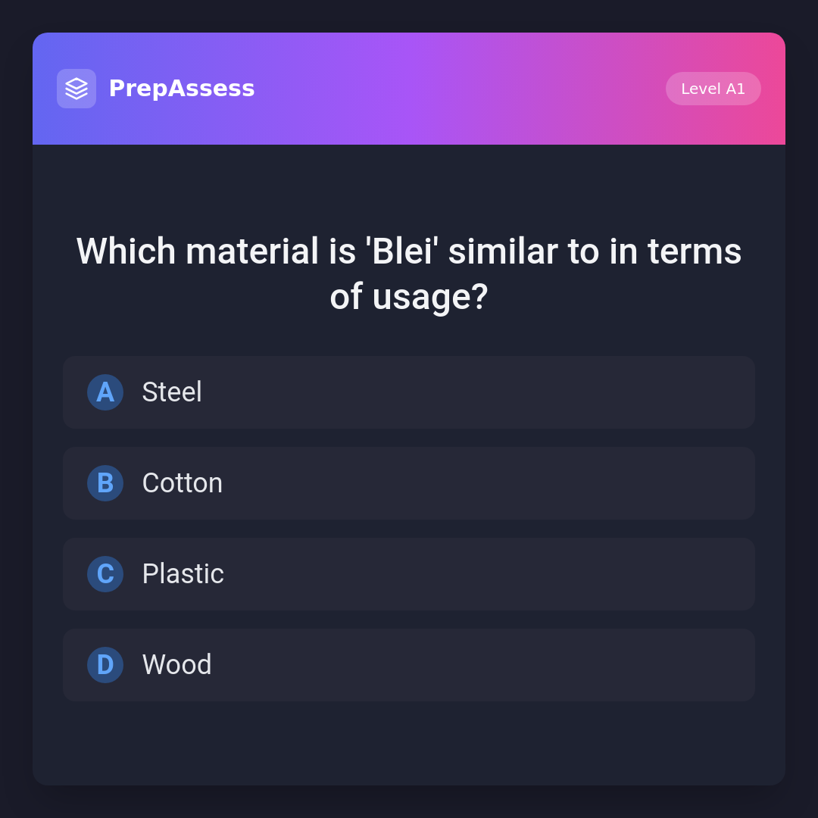Click the word 'Cotton' label text

pos(183,483)
